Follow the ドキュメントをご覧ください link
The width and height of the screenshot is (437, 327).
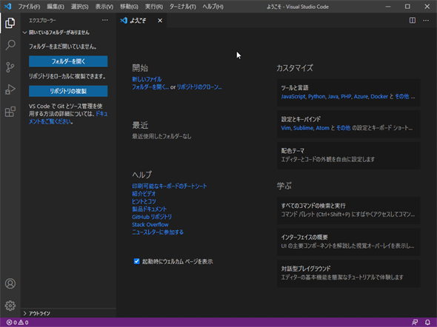pyautogui.click(x=50, y=121)
